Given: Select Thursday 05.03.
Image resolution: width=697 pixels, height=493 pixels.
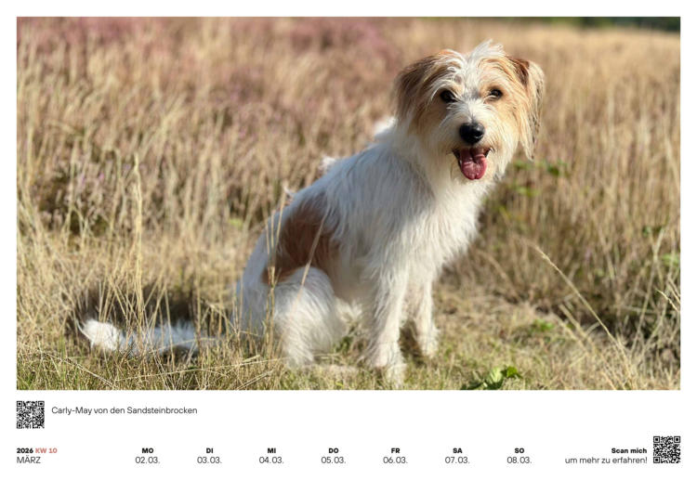Looking at the screenshot, I should [334, 456].
